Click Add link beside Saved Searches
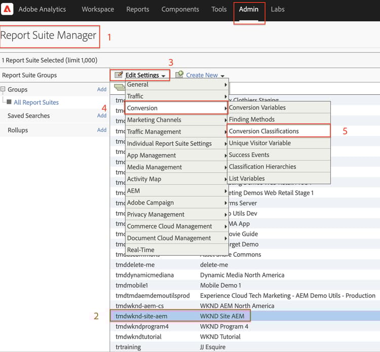The width and height of the screenshot is (380, 352). pyautogui.click(x=102, y=116)
